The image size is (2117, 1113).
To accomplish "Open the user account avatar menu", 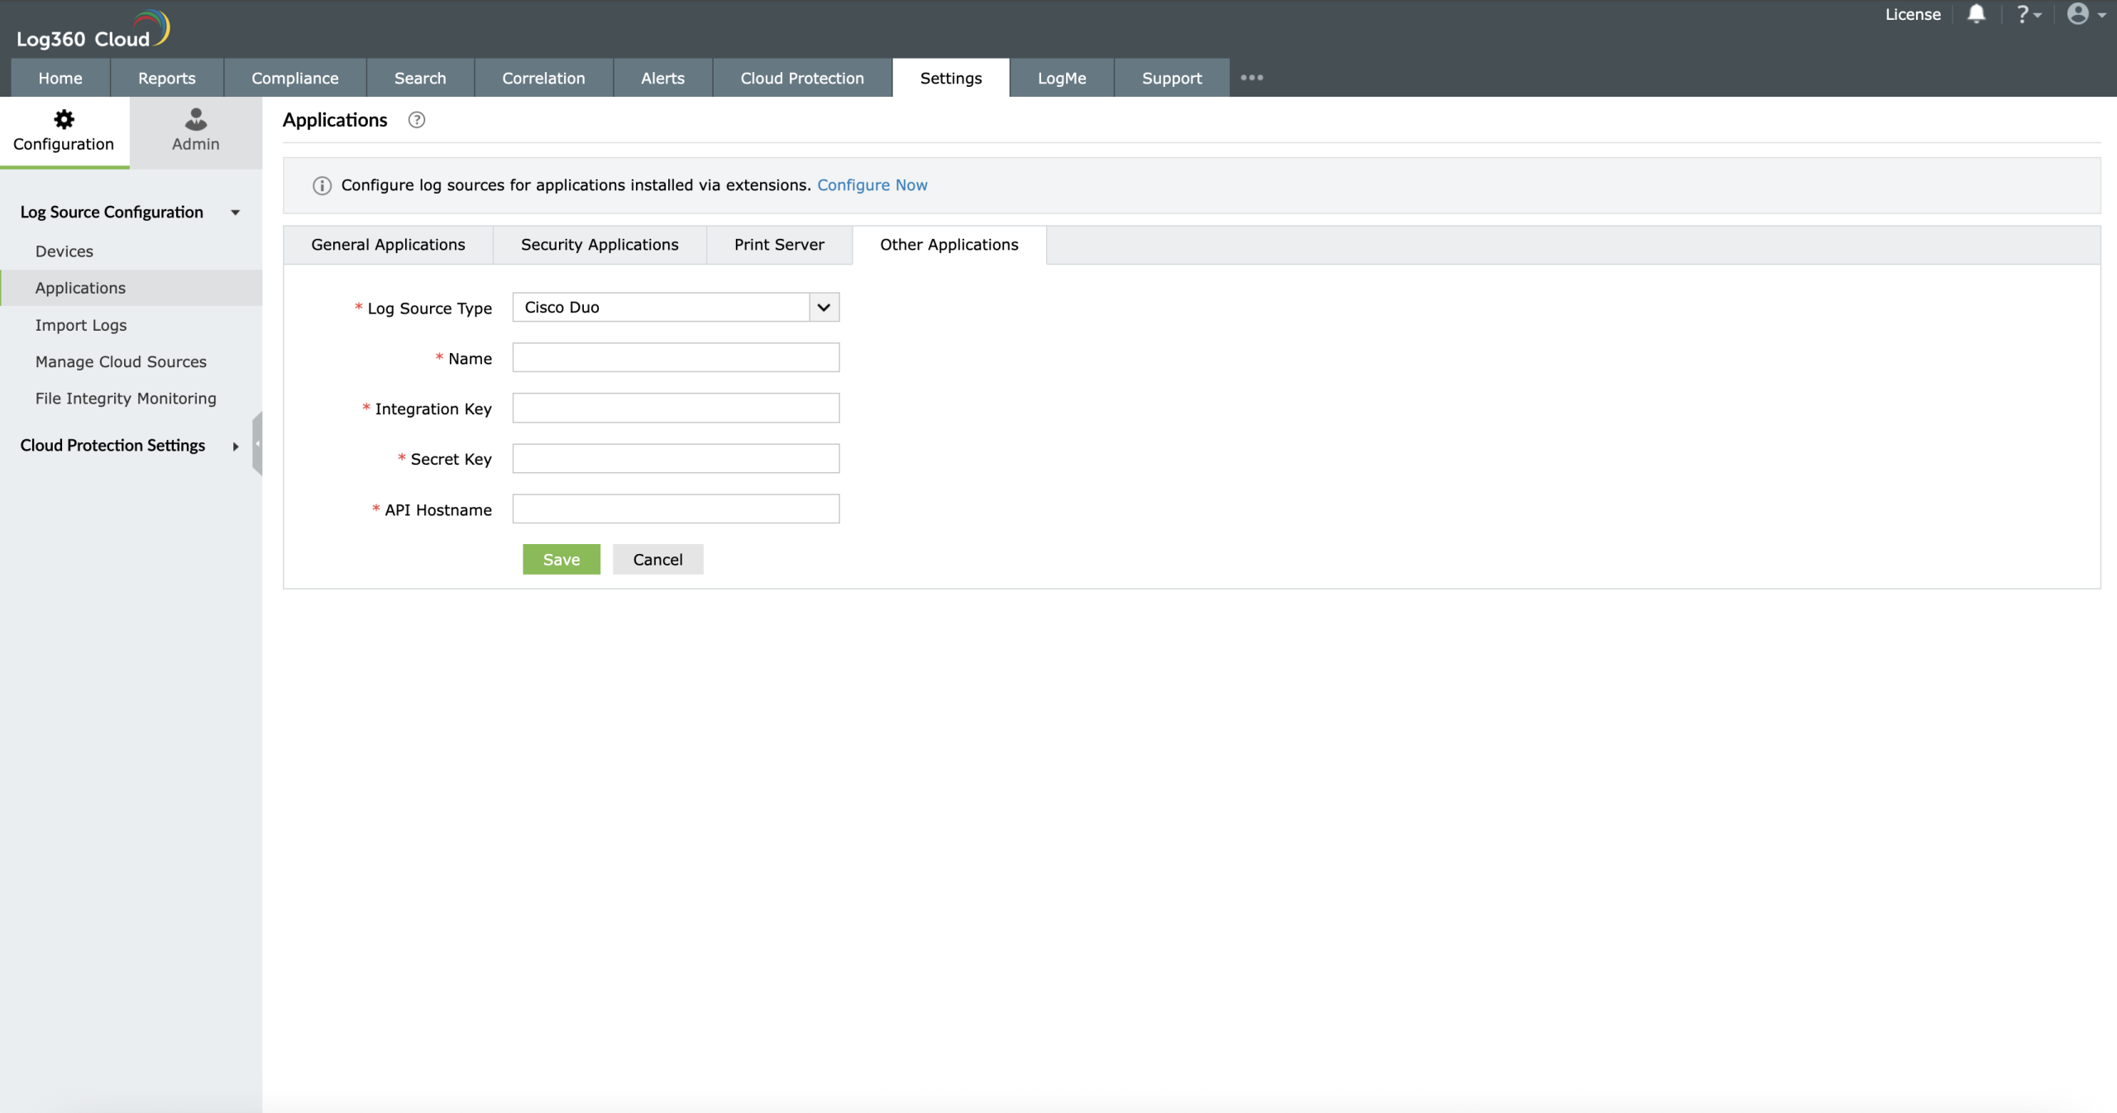I will (2085, 14).
